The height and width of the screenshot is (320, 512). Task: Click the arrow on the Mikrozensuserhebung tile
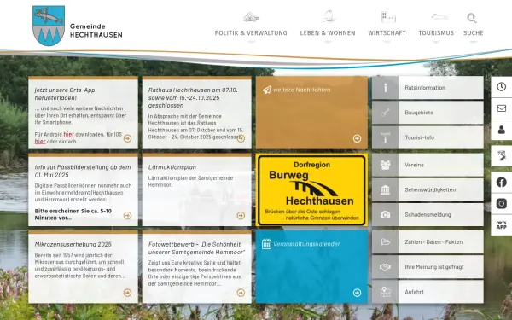127,293
